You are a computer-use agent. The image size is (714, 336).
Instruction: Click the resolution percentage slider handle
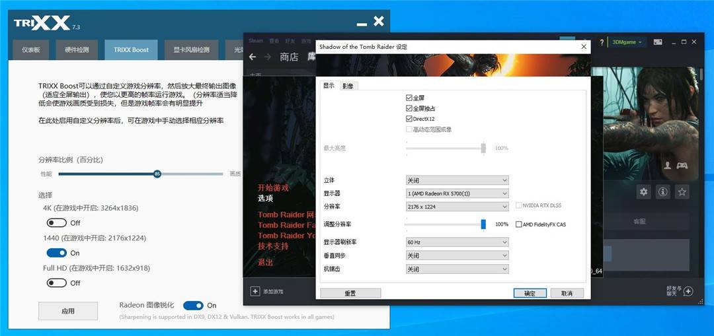(x=157, y=174)
